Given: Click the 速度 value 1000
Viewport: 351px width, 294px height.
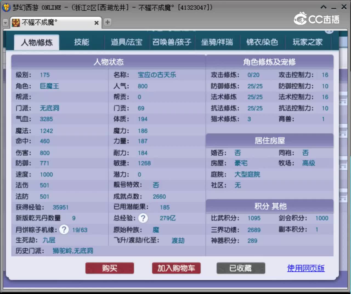Looking at the screenshot, I should pos(46,174).
